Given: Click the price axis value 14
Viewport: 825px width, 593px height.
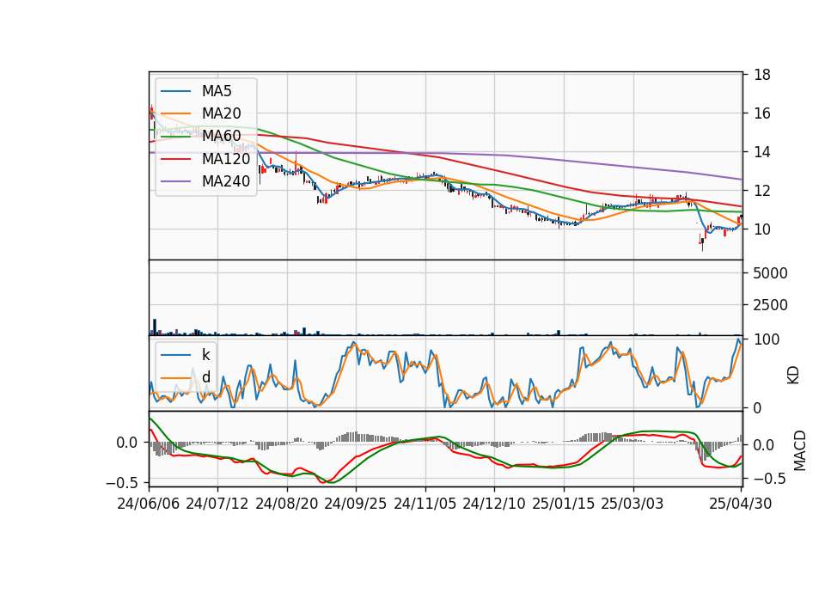Looking at the screenshot, I should pos(762,152).
